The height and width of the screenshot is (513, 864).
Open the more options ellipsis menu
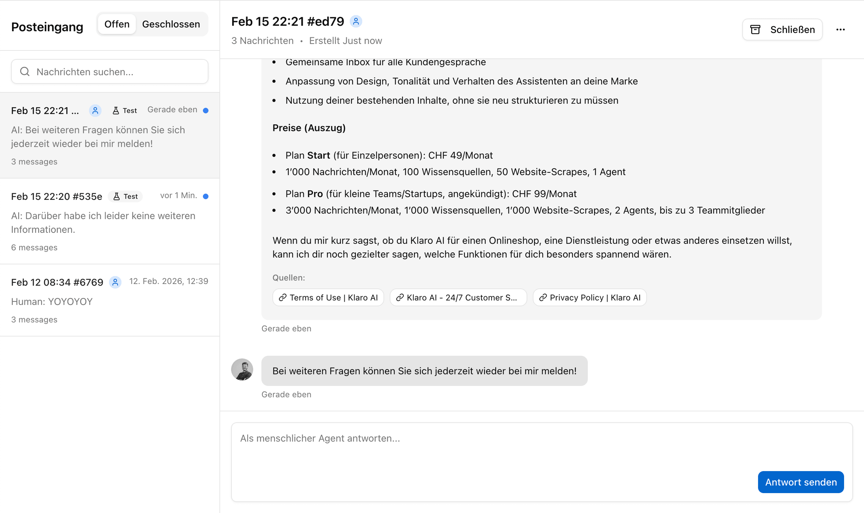[841, 30]
